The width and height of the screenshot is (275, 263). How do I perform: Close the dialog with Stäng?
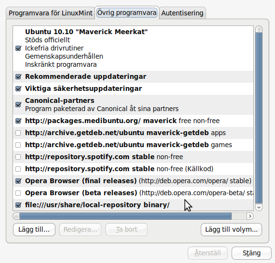click(251, 253)
